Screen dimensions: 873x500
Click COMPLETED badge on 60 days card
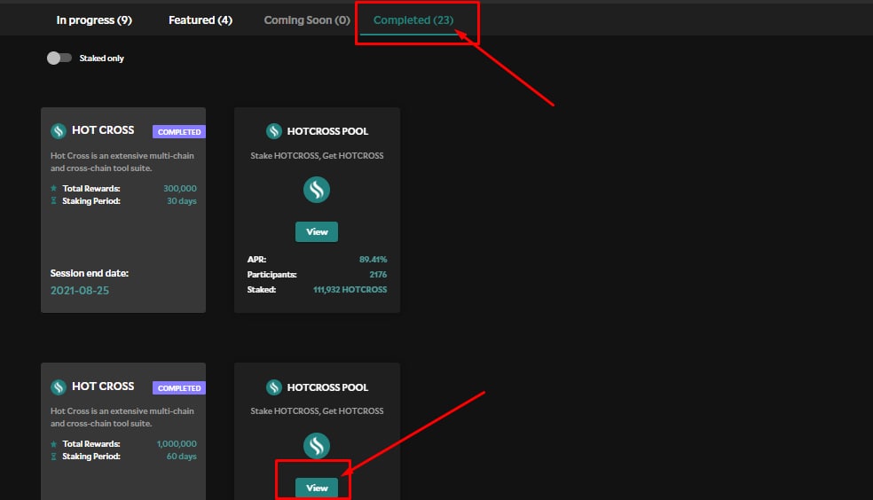point(179,387)
